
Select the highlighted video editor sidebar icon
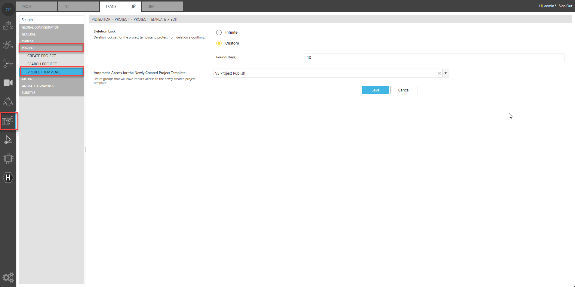8,121
